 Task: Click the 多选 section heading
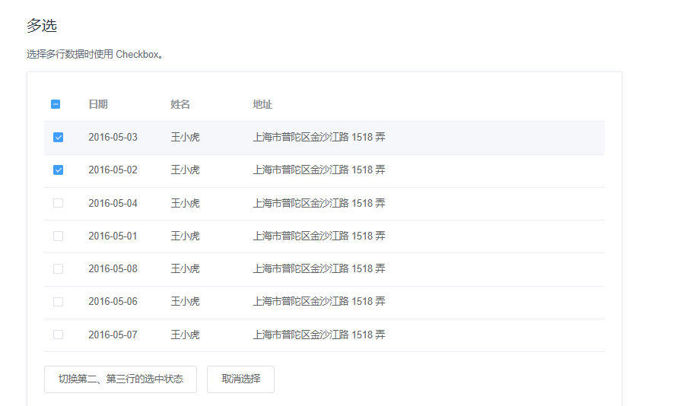coord(42,26)
